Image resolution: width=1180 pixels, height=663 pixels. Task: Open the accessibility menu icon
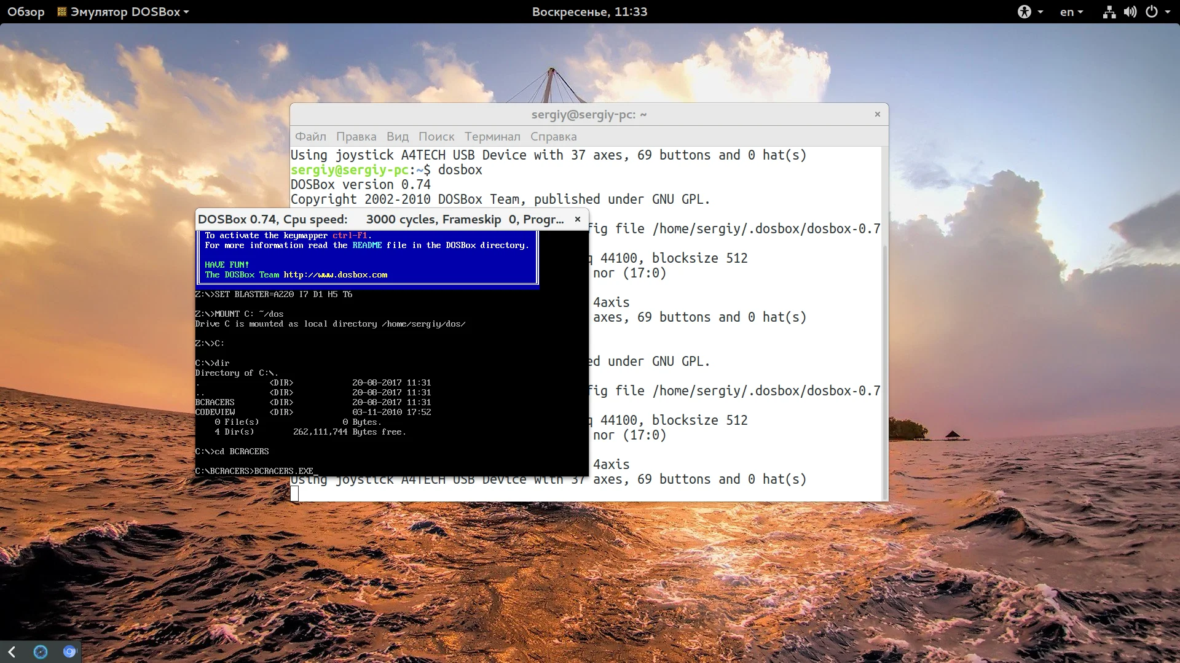pyautogui.click(x=1024, y=12)
